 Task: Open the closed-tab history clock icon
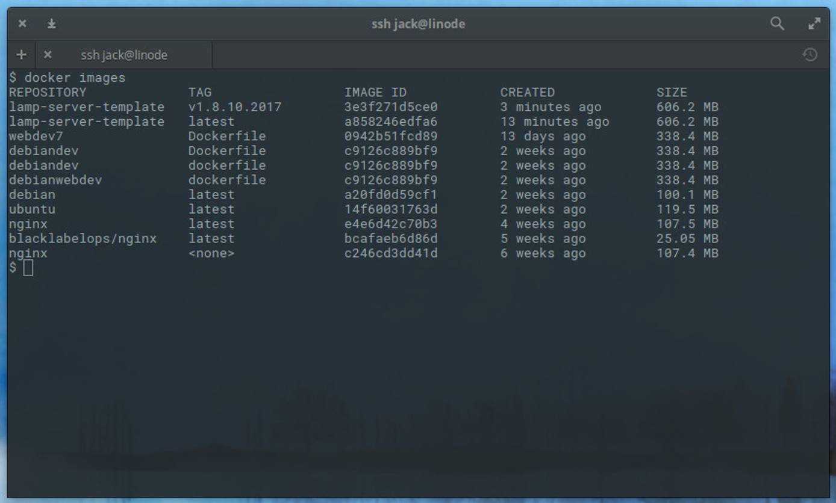pos(810,55)
